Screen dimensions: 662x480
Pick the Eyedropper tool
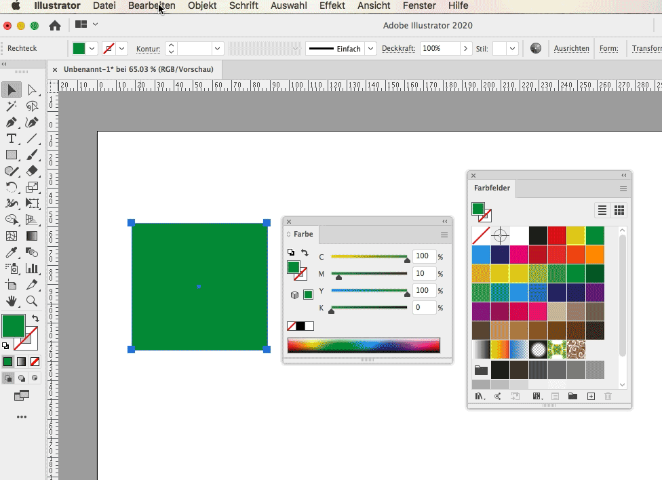click(x=12, y=252)
